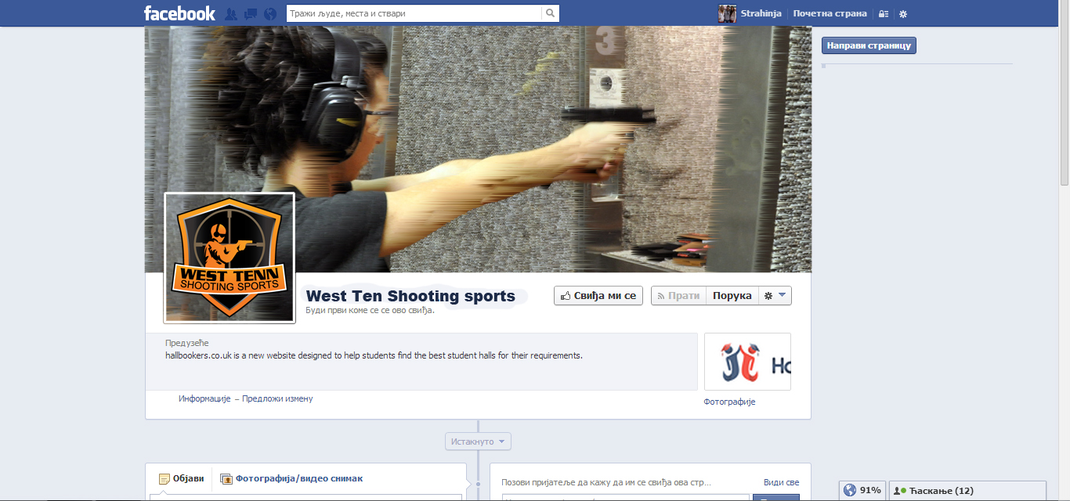The height and width of the screenshot is (501, 1070).
Task: Click Буди први коме се ово свиђа text
Action: click(370, 310)
